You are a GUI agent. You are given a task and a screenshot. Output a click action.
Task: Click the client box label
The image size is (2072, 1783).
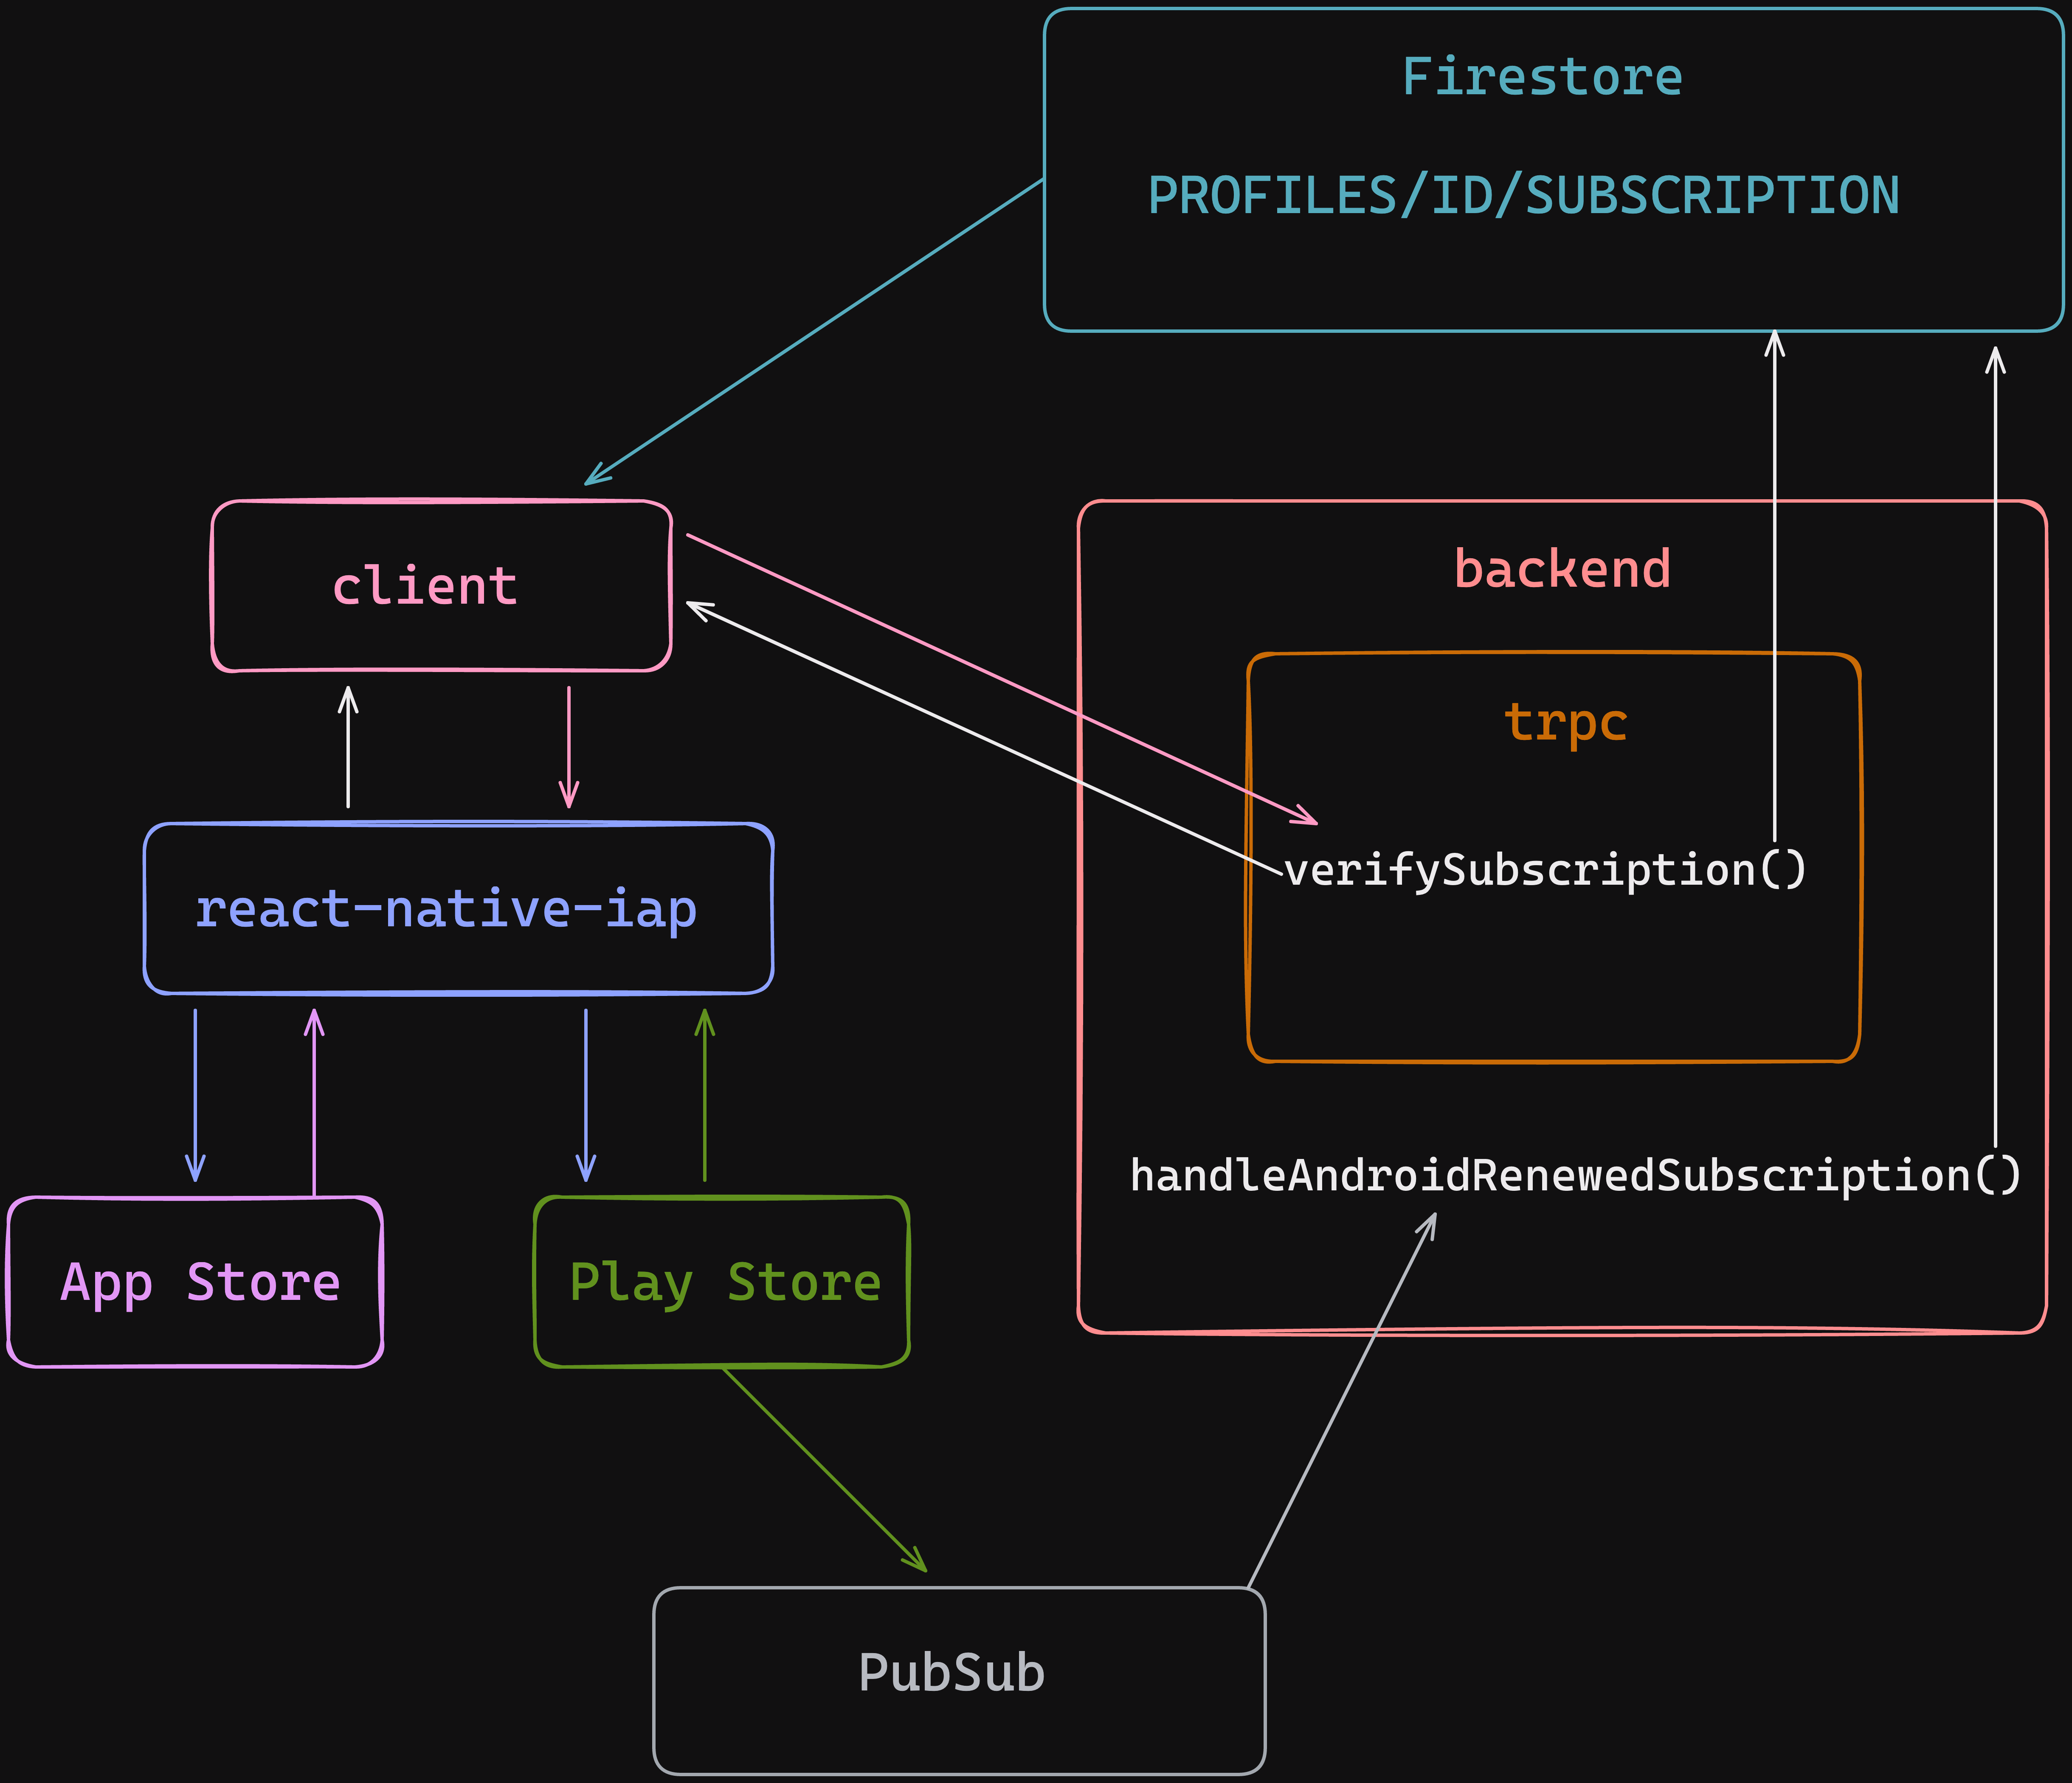point(424,586)
